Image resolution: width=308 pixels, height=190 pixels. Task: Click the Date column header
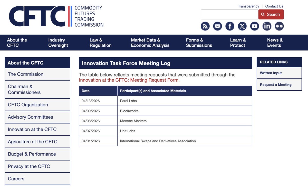[x=98, y=91]
